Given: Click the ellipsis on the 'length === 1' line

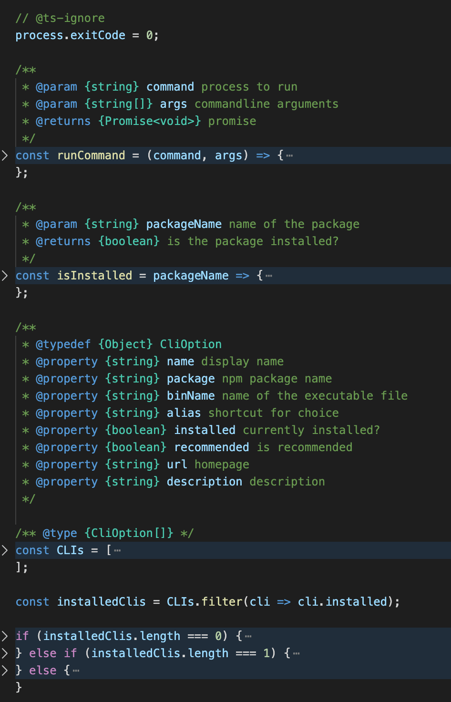Looking at the screenshot, I should coord(296,654).
